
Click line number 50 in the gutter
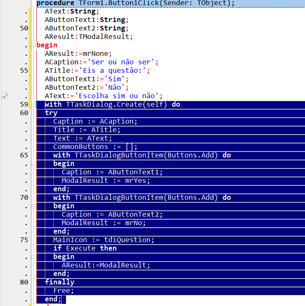24,28
